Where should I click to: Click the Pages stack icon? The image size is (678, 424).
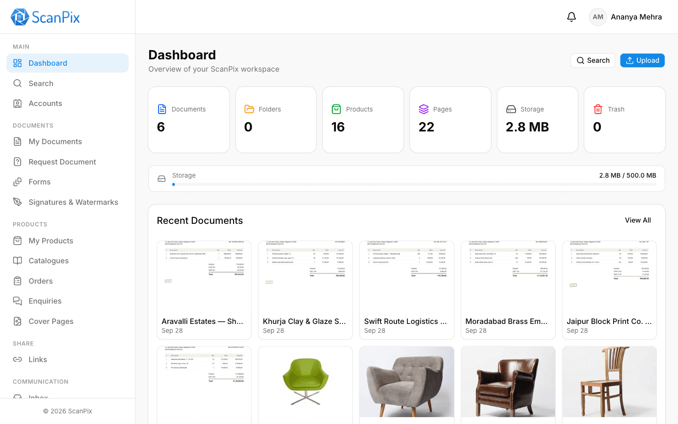tap(424, 109)
